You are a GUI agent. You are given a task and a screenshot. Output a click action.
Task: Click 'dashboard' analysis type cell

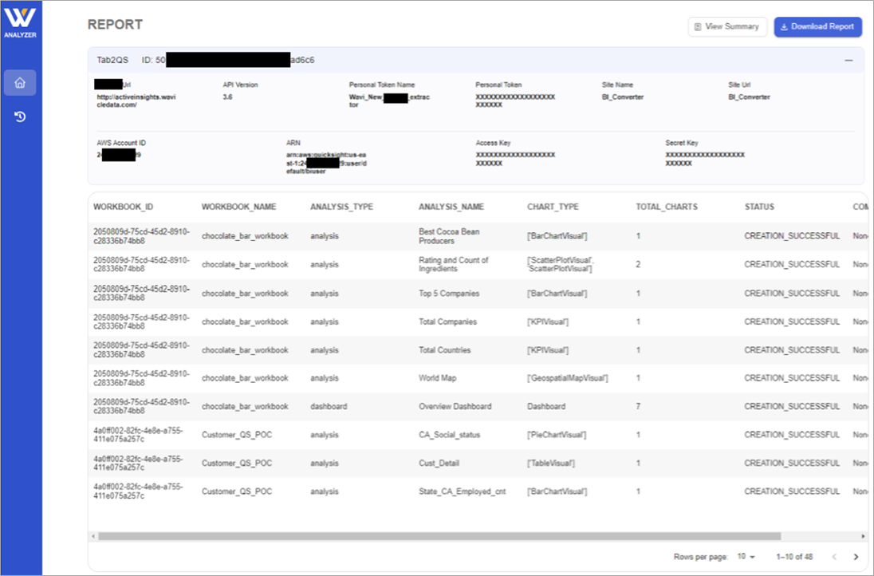329,407
